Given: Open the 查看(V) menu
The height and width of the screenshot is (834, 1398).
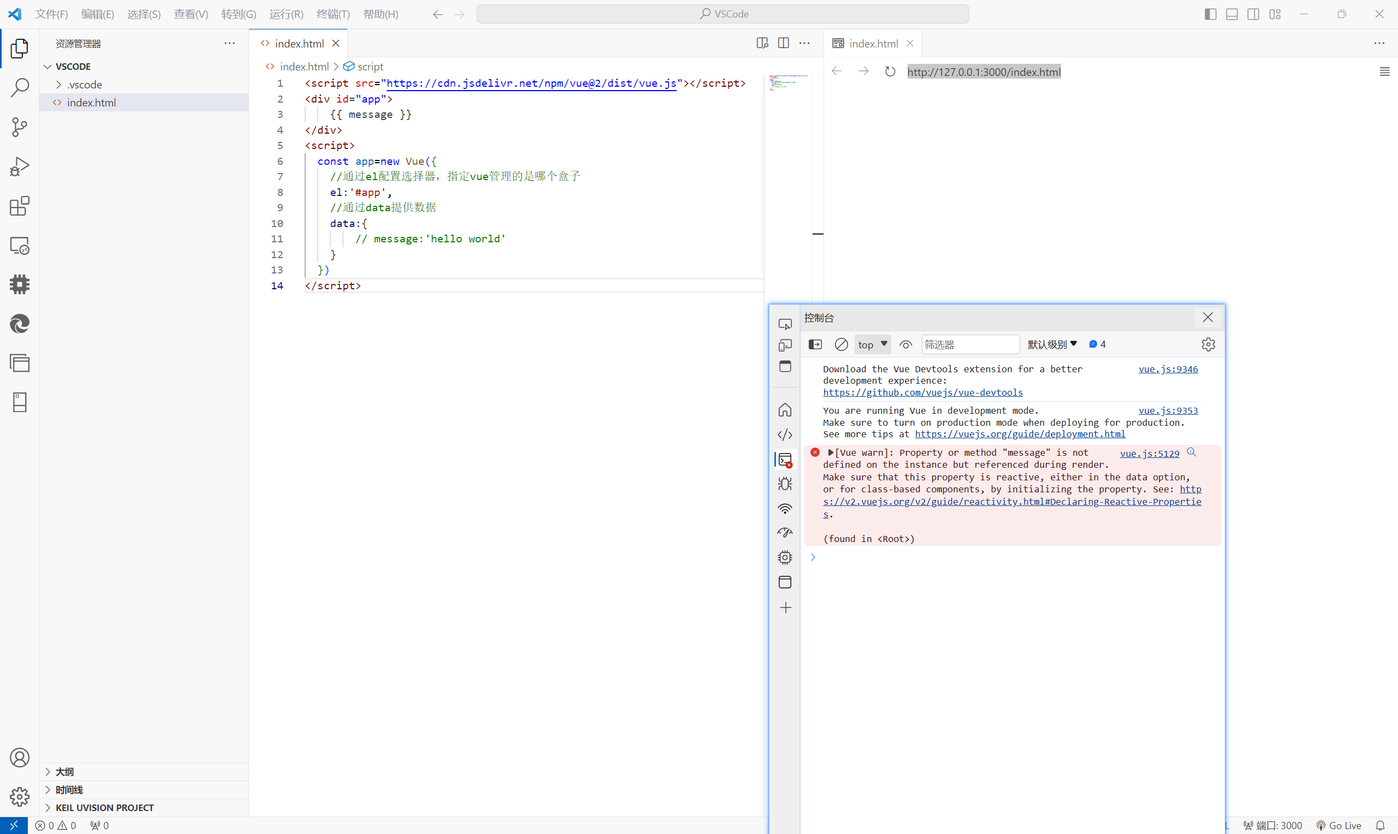Looking at the screenshot, I should [191, 14].
